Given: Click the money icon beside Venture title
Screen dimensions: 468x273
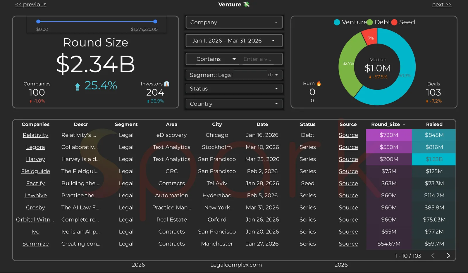Looking at the screenshot, I should [x=247, y=4].
